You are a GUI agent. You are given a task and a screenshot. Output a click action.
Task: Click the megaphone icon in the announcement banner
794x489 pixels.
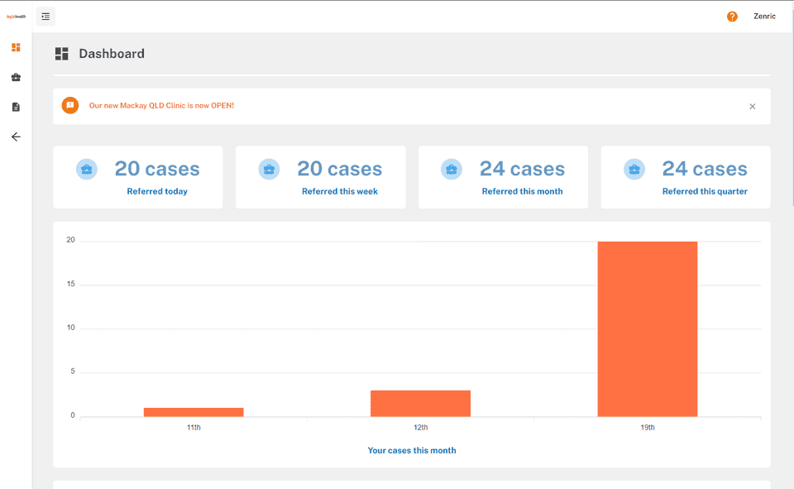click(70, 106)
